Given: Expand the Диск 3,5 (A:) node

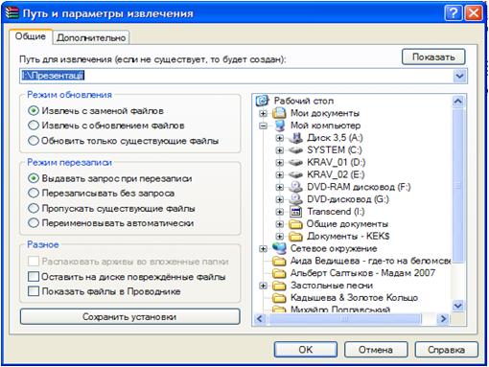Looking at the screenshot, I should pos(280,138).
